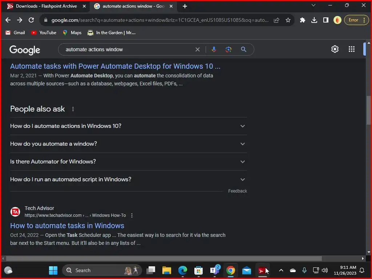This screenshot has width=372, height=279.
Task: Reload the current page
Action: click(x=31, y=20)
